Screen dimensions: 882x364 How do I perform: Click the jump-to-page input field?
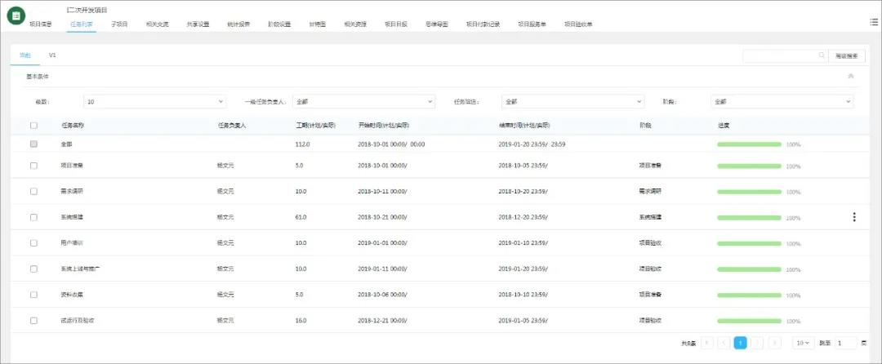[x=845, y=343]
